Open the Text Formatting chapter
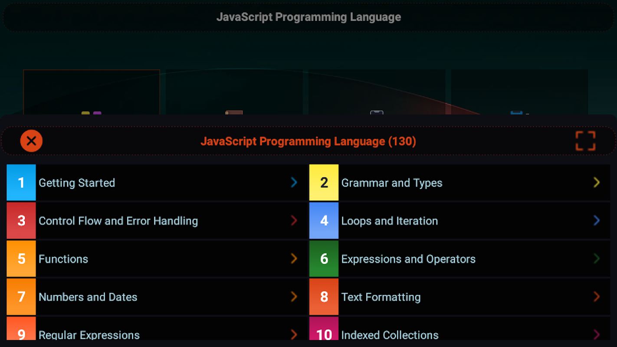 [x=381, y=297]
